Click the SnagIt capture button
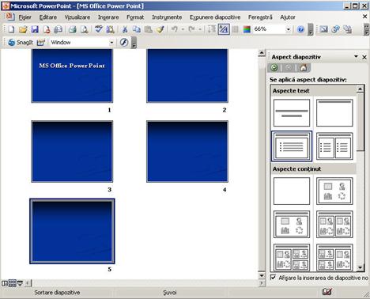Viewport: 370px width, 299px height. tap(20, 43)
